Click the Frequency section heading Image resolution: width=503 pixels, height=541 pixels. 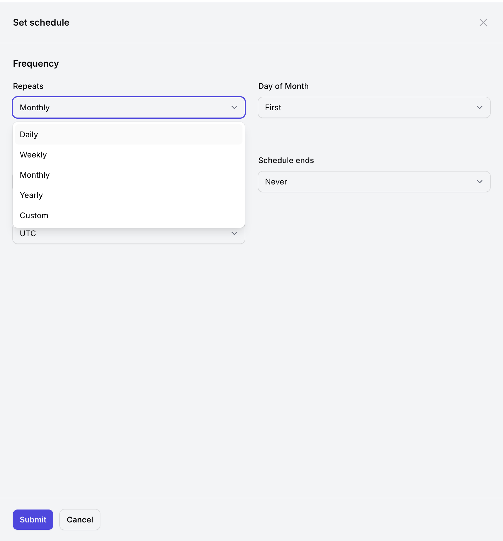pos(36,64)
